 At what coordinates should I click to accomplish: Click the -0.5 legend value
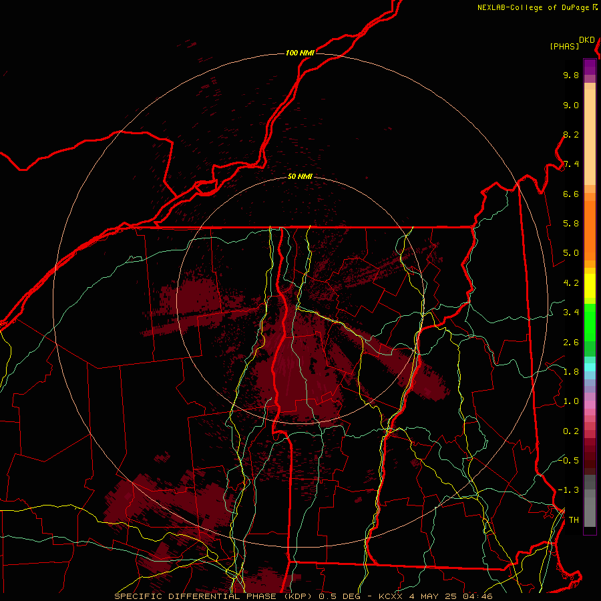pyautogui.click(x=568, y=460)
